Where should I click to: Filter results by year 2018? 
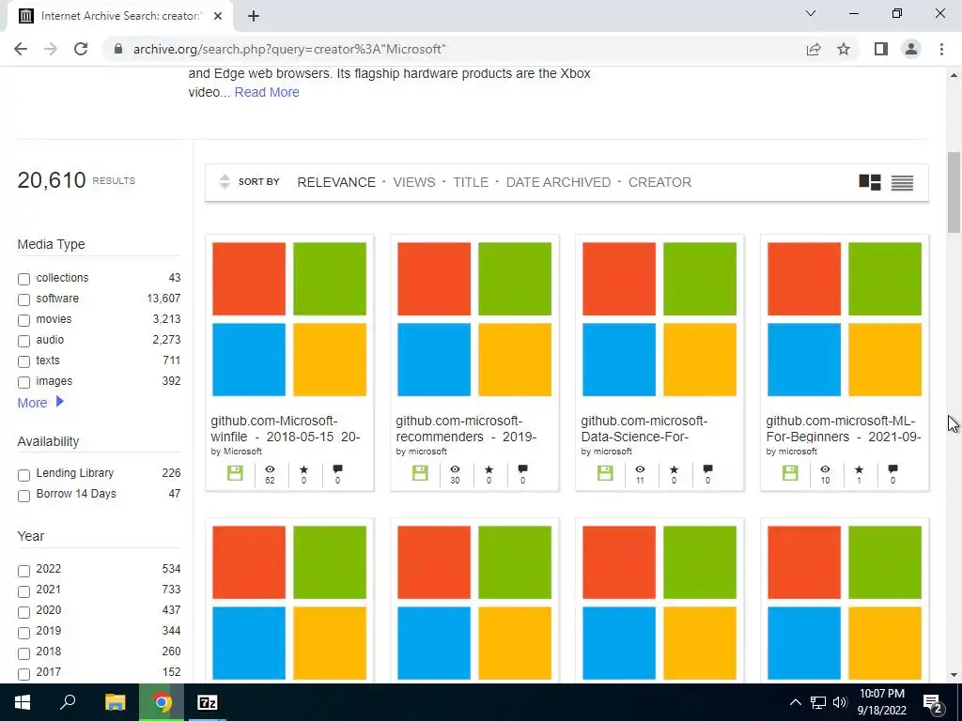(23, 653)
